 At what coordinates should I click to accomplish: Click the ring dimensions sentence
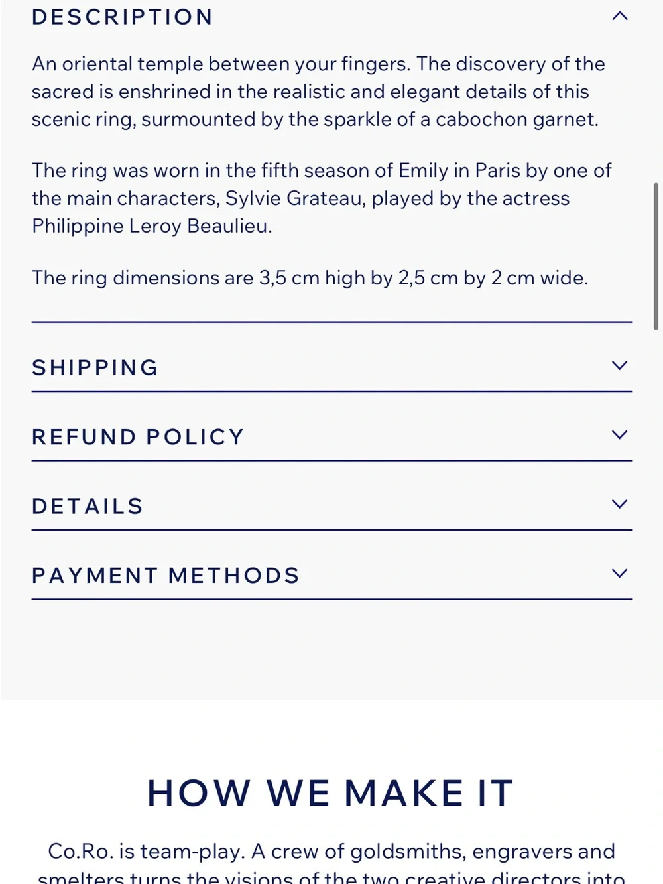tap(310, 277)
